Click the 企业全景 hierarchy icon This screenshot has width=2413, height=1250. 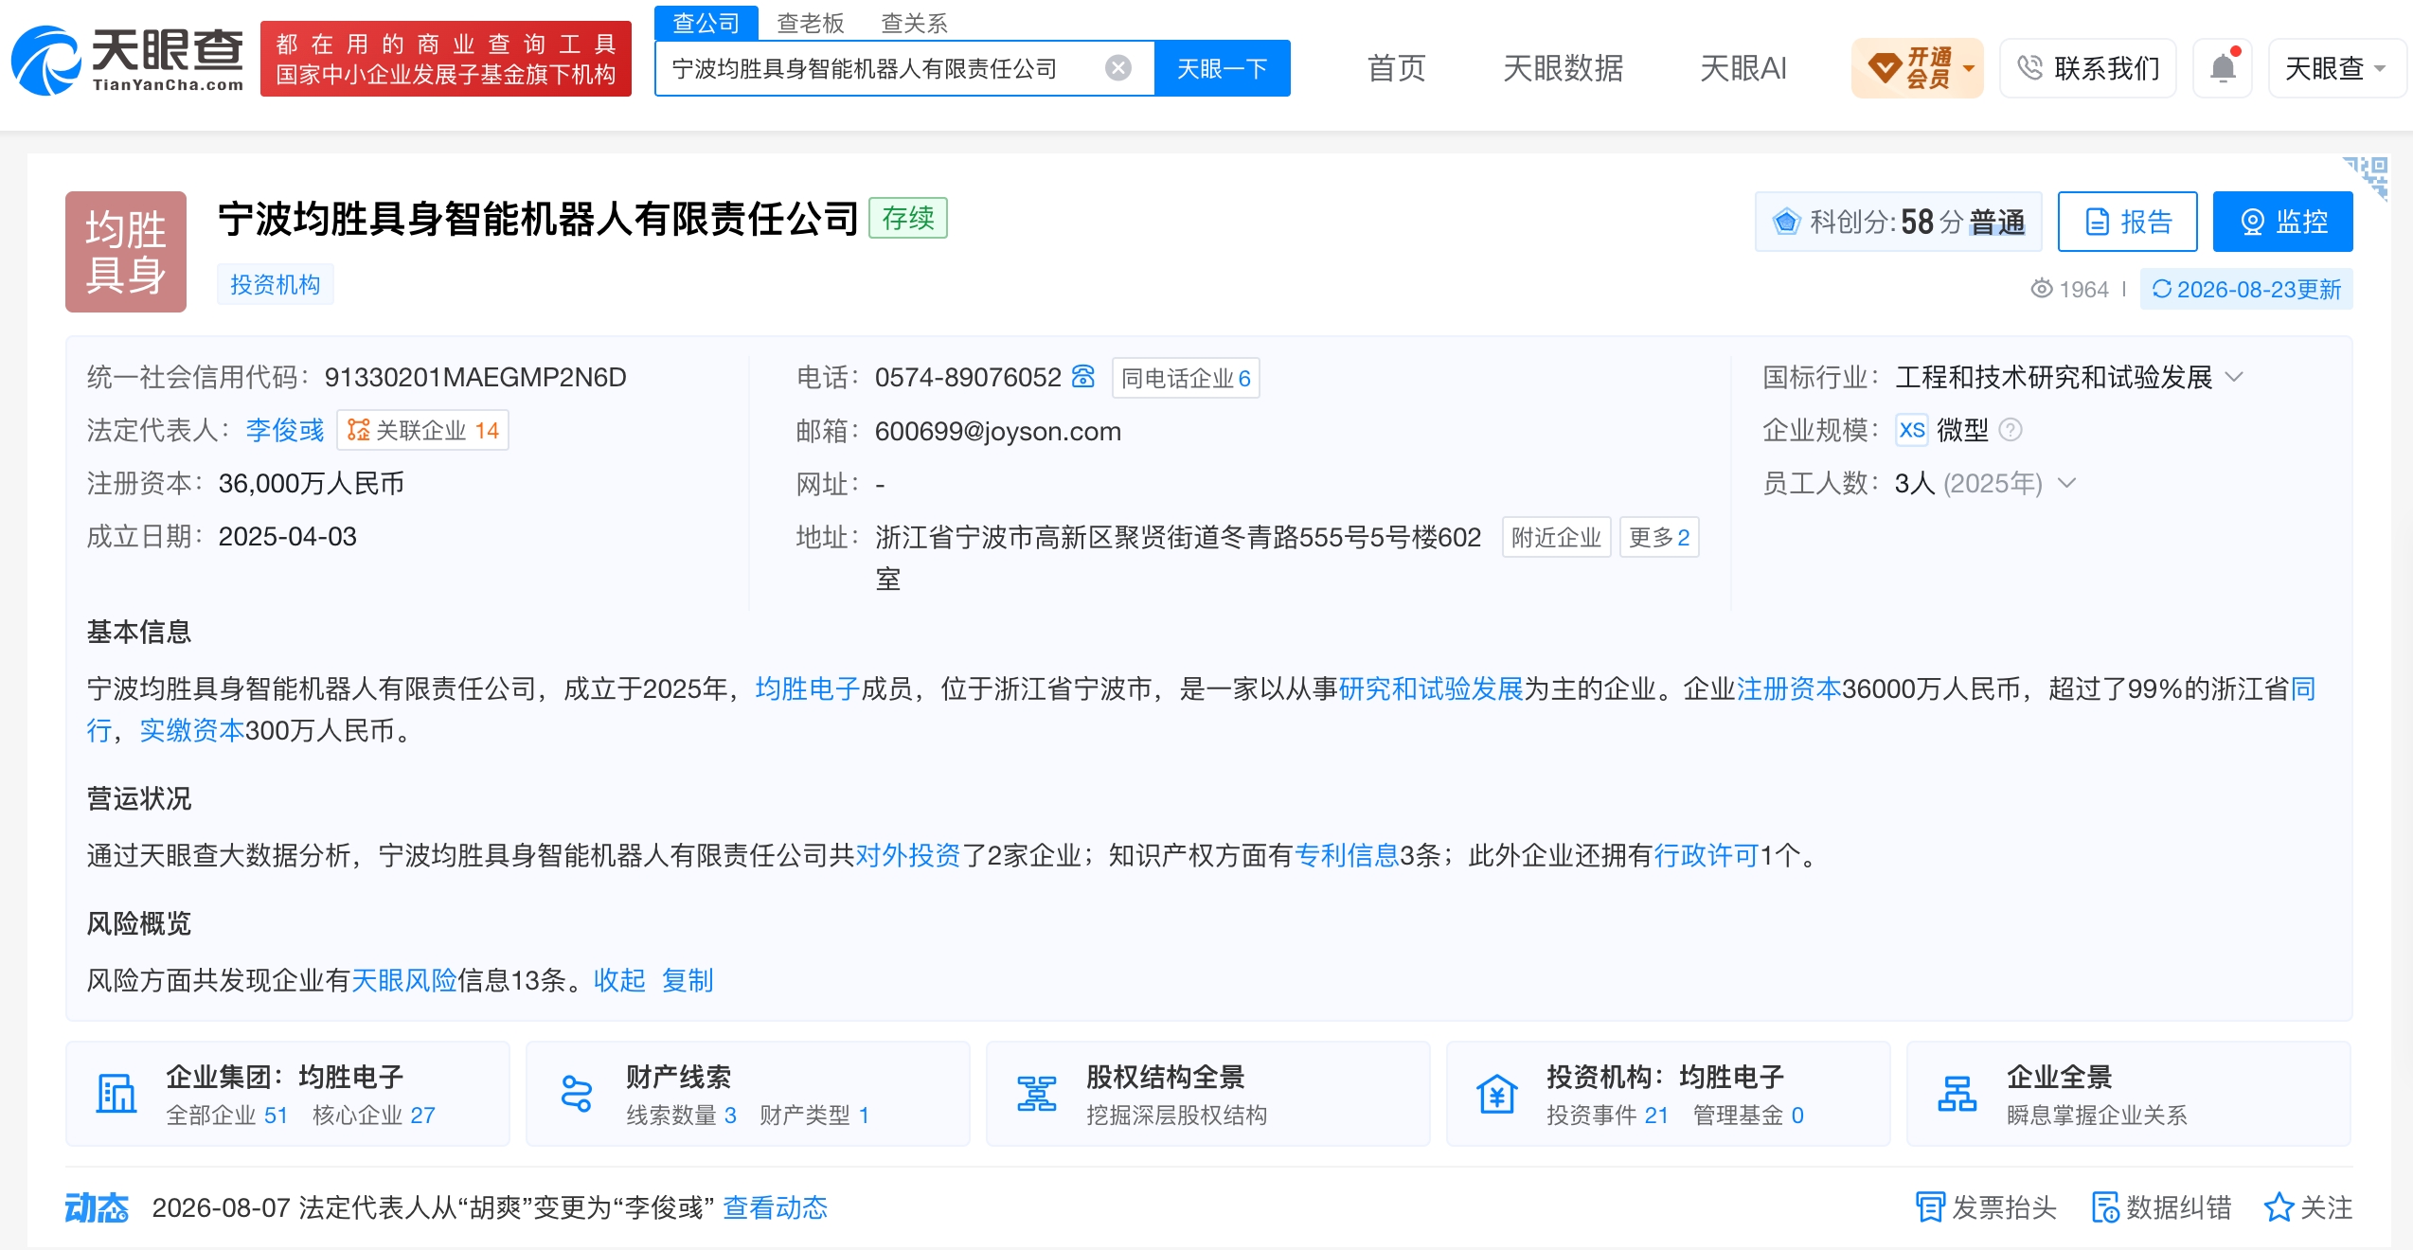1957,1094
